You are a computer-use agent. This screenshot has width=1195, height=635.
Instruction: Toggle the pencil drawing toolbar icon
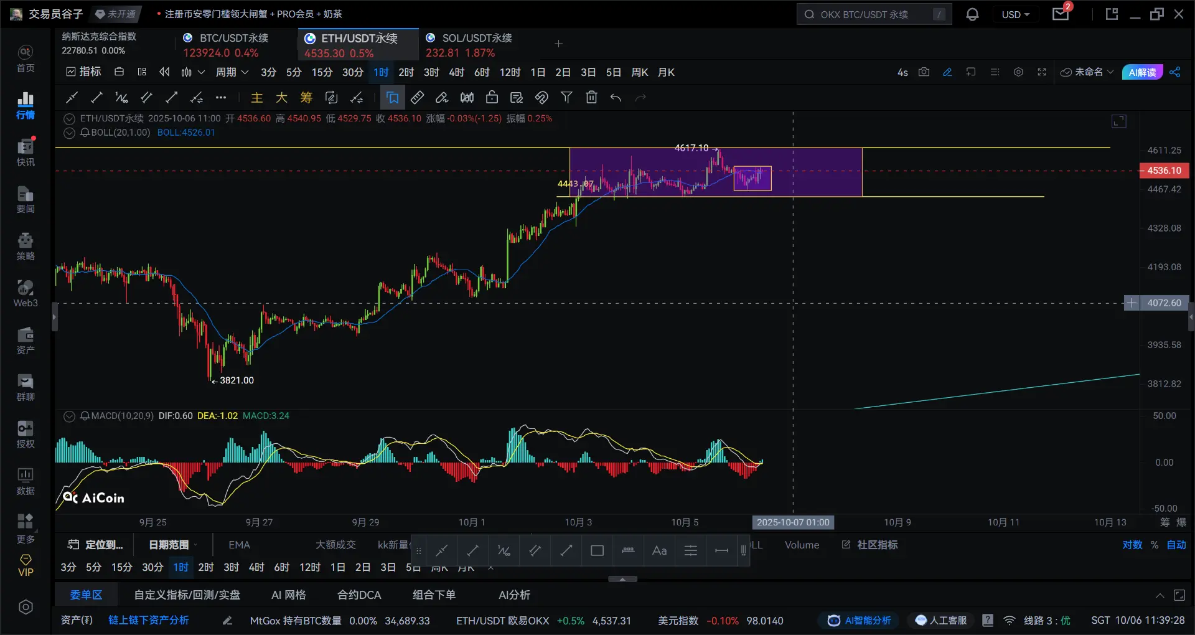coord(947,72)
